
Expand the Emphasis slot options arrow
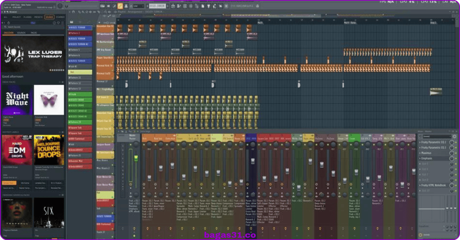[420, 159]
